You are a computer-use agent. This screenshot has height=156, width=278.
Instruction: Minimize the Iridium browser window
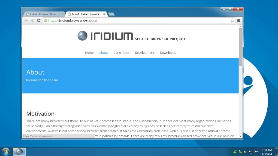pos(224,9)
